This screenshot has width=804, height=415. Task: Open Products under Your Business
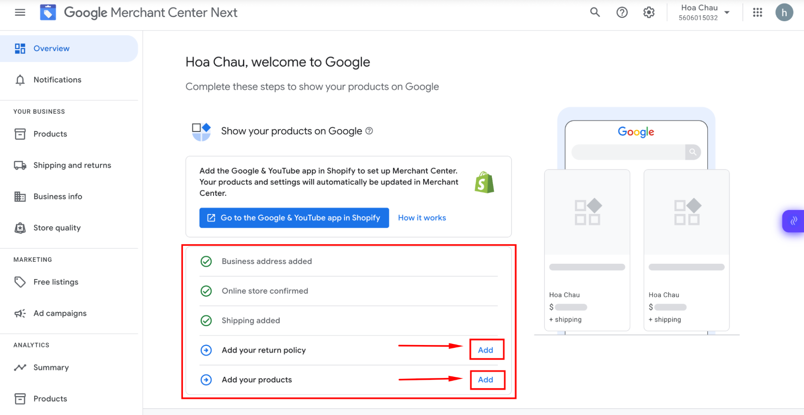click(x=69, y=134)
